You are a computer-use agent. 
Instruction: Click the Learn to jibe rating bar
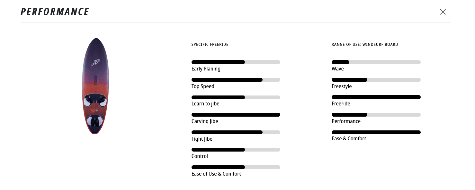(x=236, y=97)
